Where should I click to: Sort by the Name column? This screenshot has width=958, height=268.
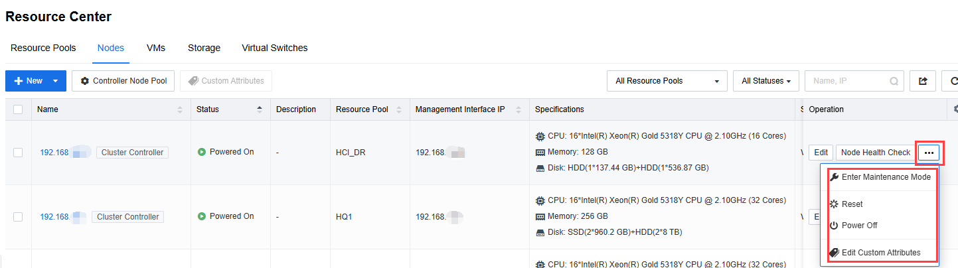click(x=179, y=109)
